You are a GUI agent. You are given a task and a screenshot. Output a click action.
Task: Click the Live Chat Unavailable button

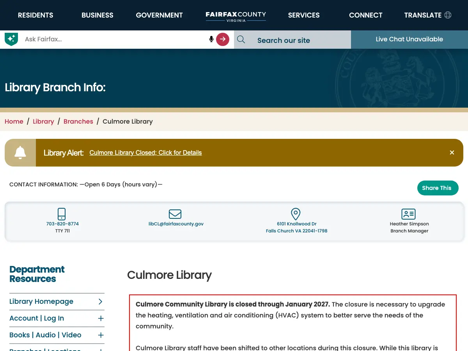coord(409,39)
